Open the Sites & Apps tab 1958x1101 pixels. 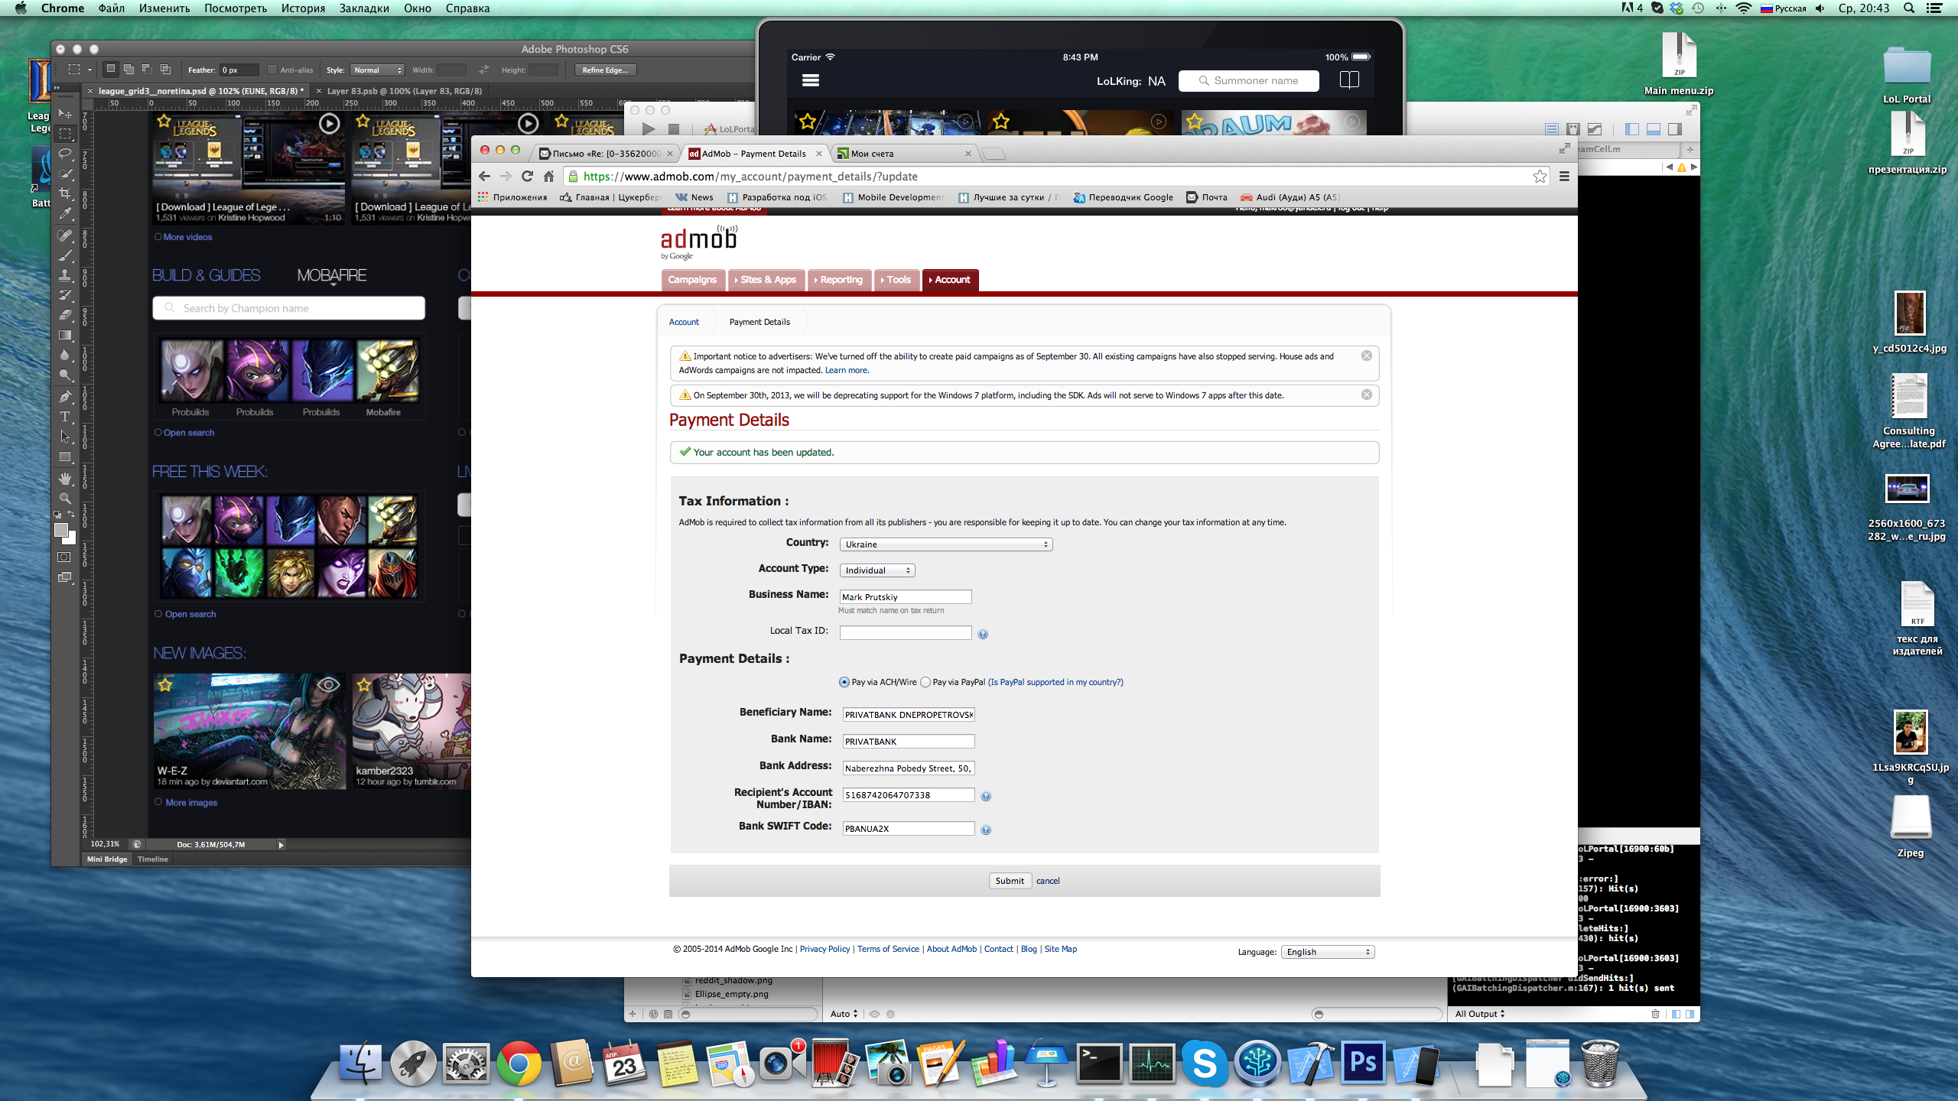(766, 280)
